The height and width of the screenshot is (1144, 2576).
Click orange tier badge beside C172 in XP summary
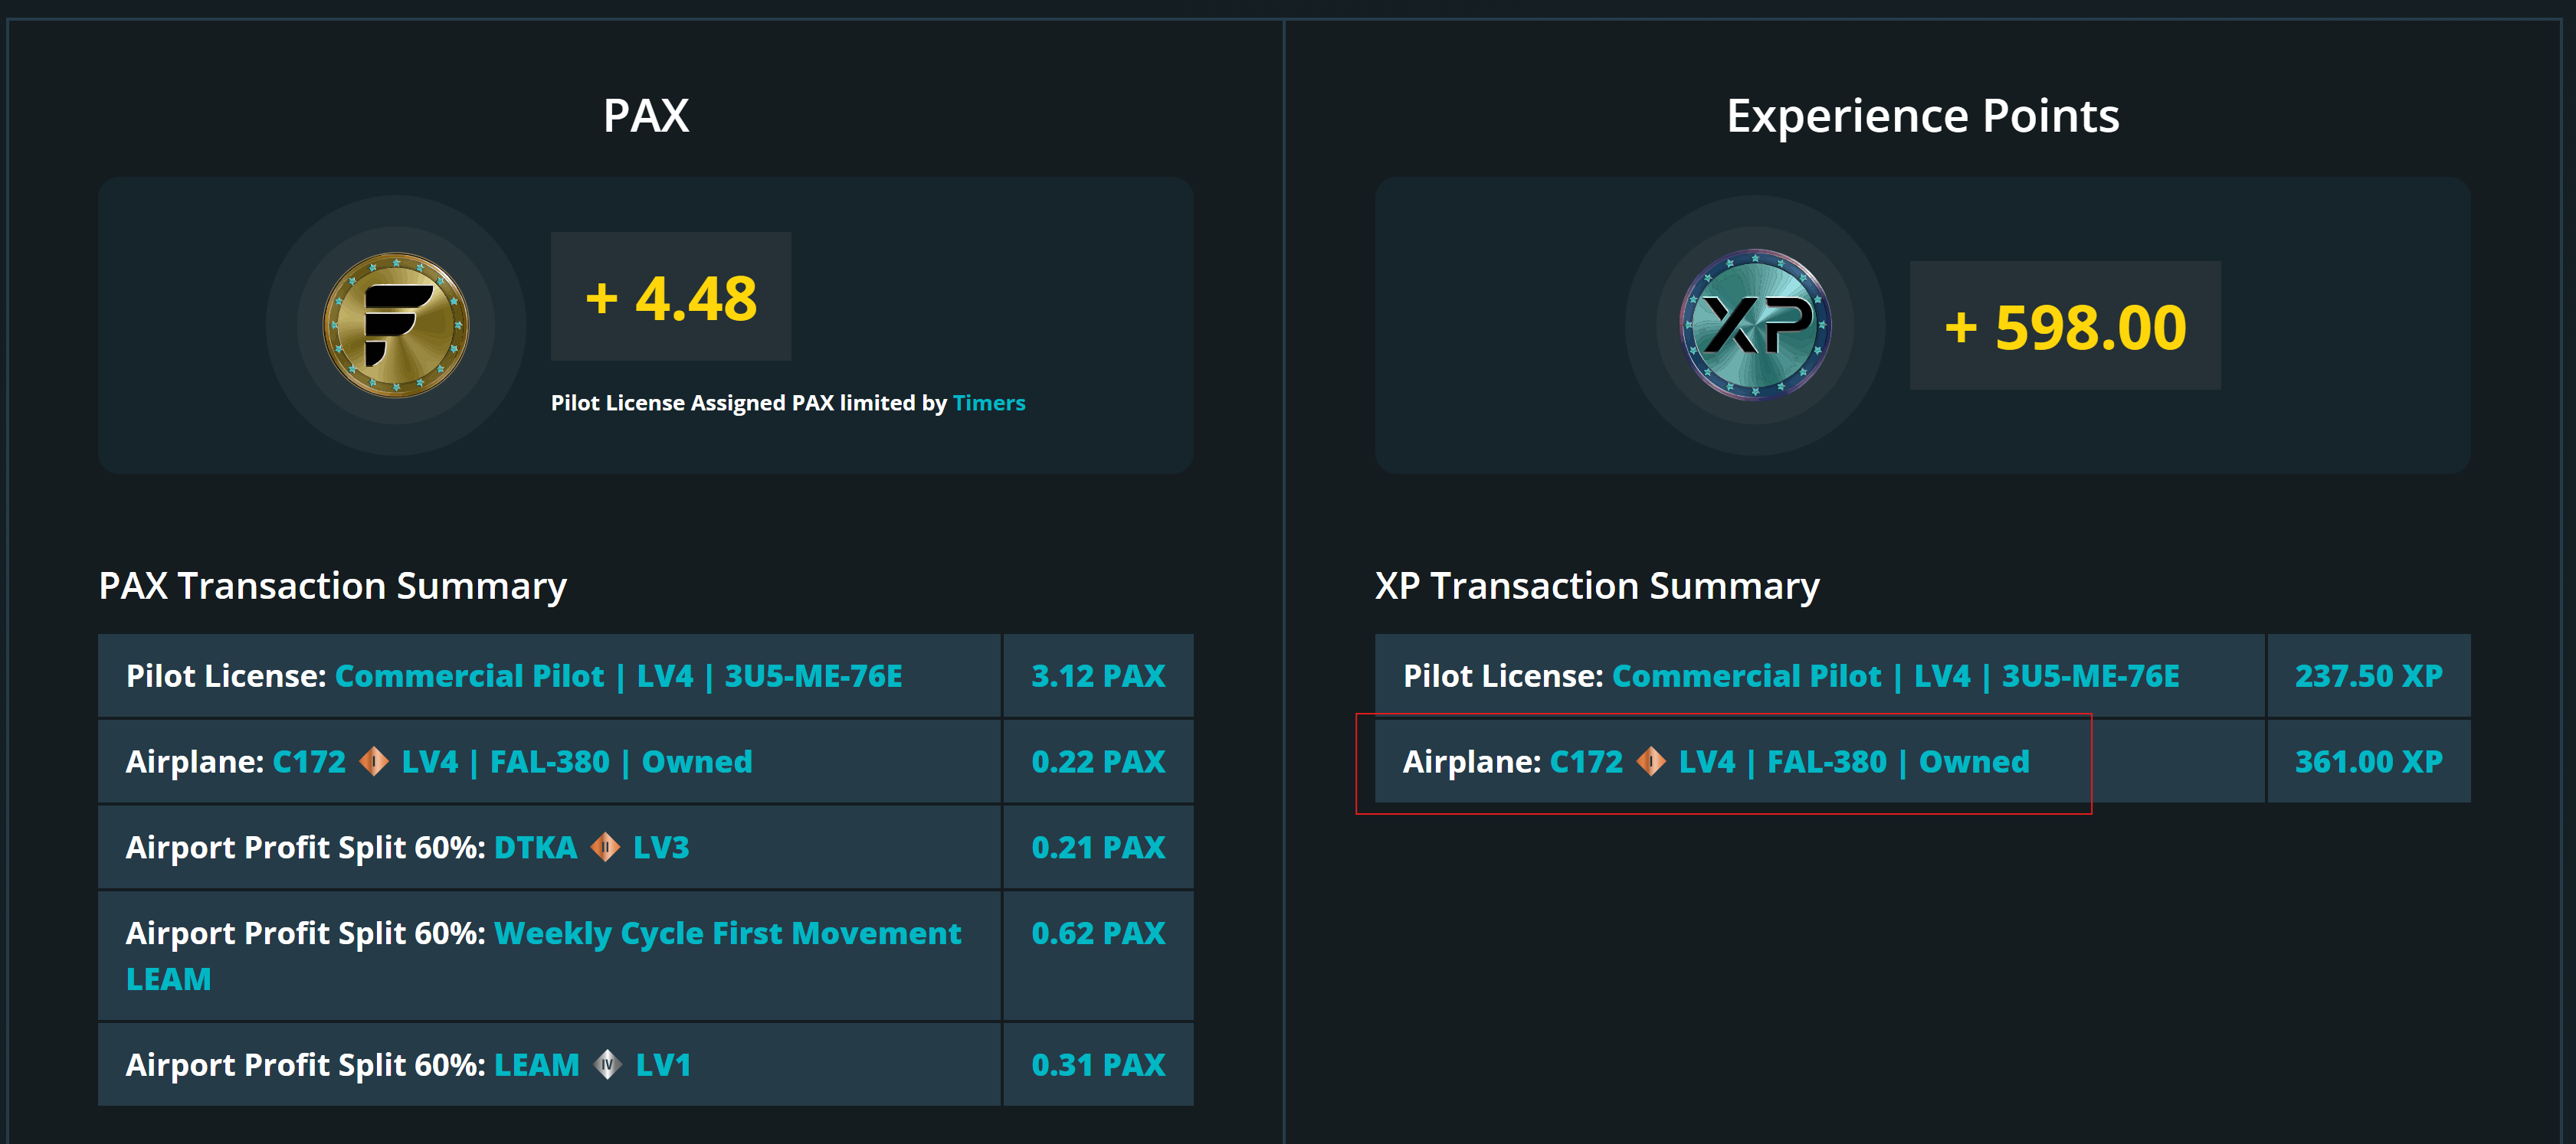point(1651,761)
